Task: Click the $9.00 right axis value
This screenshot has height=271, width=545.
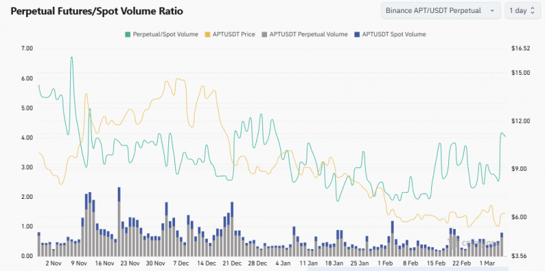Action: pos(518,169)
